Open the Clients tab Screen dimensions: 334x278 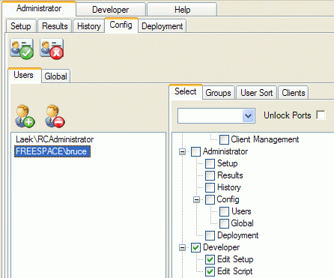coord(294,93)
